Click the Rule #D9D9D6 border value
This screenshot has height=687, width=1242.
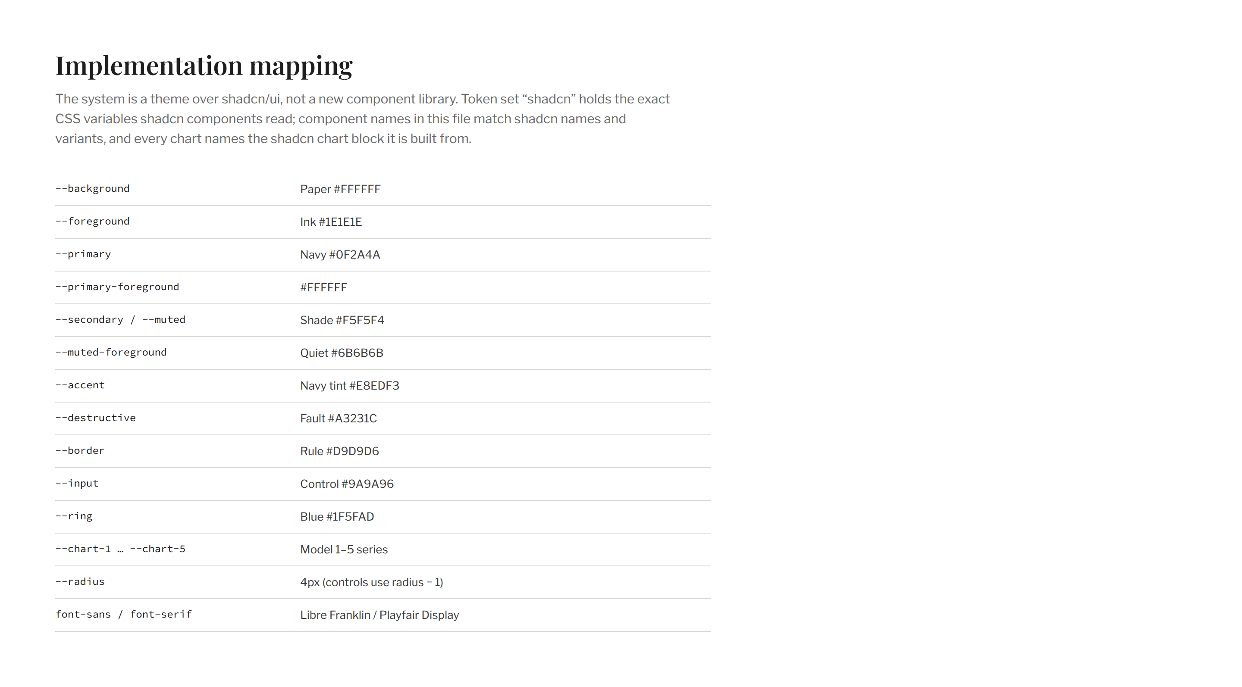(339, 451)
